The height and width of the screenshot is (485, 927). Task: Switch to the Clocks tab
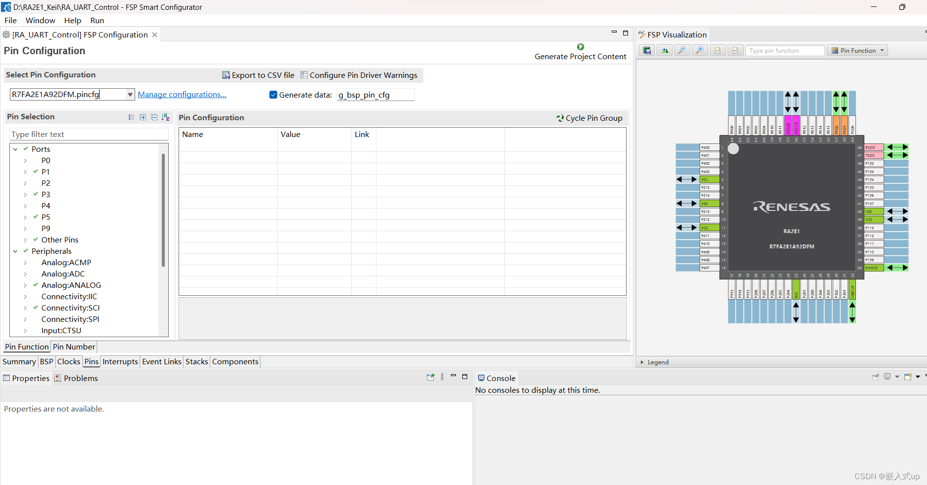tap(69, 362)
